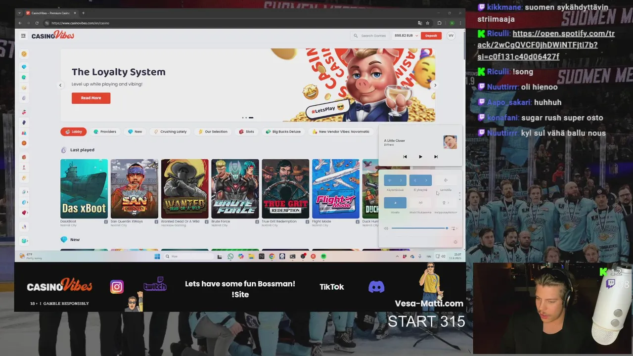Open the San Quentin xWays thumbnail
This screenshot has width=633, height=356.
(x=135, y=188)
